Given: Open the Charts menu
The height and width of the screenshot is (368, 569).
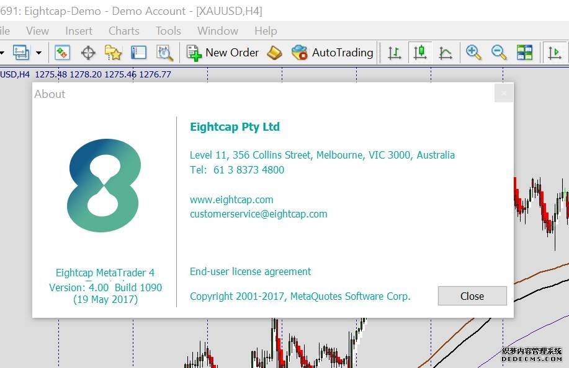Looking at the screenshot, I should pos(124,31).
